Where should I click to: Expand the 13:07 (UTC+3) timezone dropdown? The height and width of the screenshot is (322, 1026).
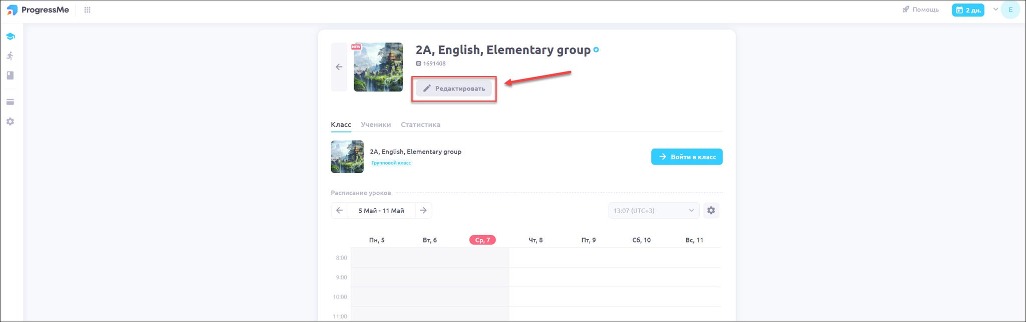point(653,210)
